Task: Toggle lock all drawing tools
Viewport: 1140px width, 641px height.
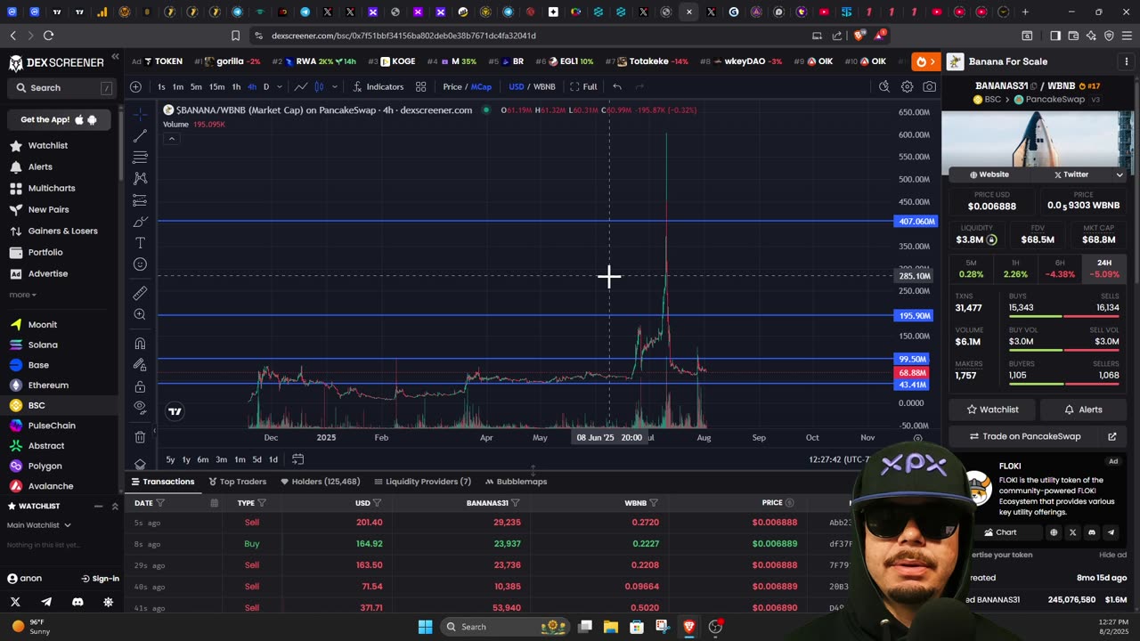Action: [140, 386]
